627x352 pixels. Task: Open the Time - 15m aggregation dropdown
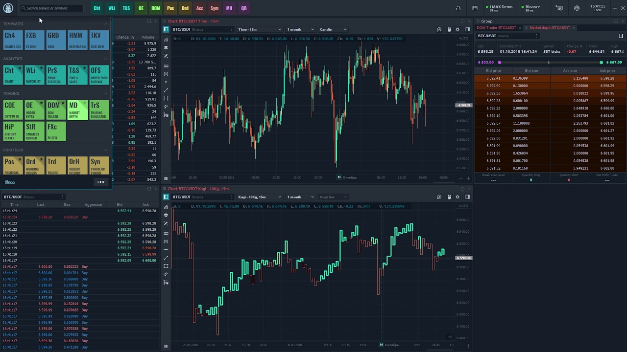coord(260,29)
